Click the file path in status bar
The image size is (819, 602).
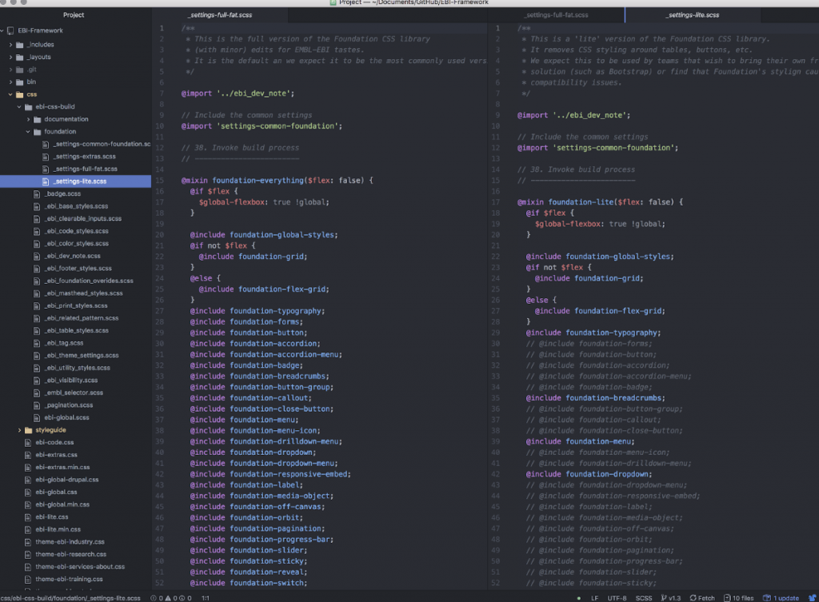click(x=70, y=598)
